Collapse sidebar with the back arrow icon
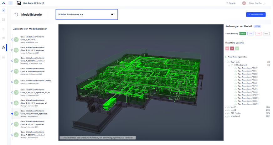The height and width of the screenshot is (145, 273). (x=4, y=10)
